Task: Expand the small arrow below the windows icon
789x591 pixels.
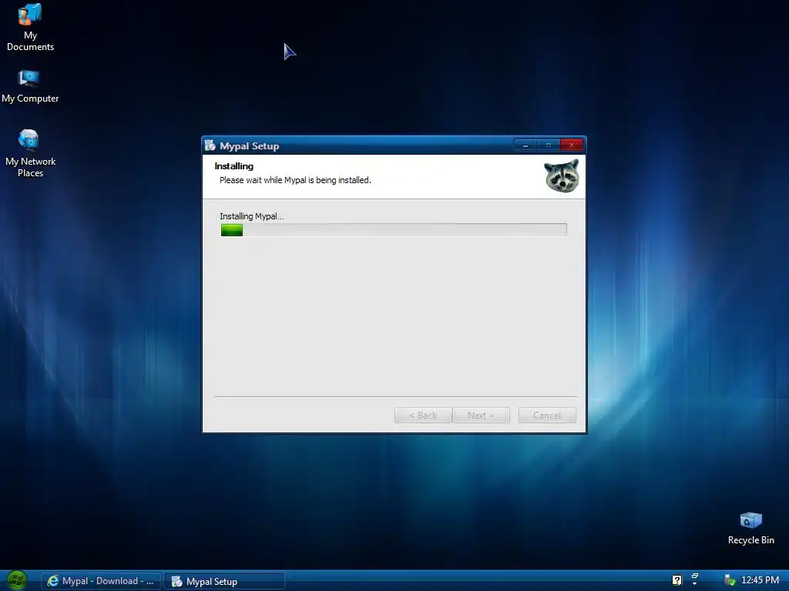Action: click(695, 584)
